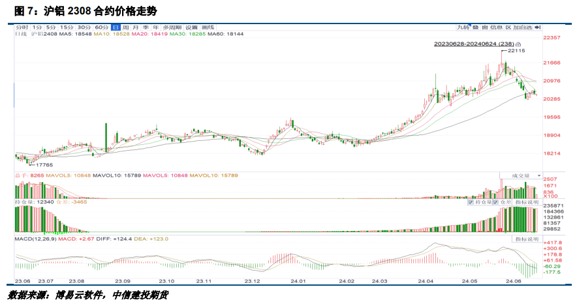Click the right arrow collapse panel icon
The image size is (577, 304).
pos(538,27)
